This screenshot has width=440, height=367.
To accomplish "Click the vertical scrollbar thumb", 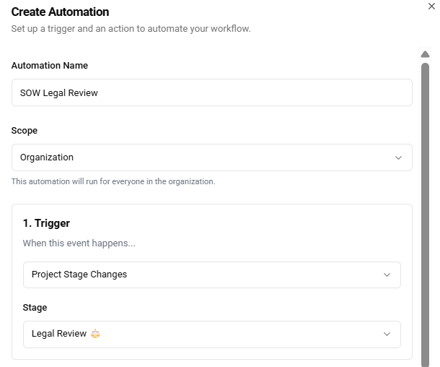I will click(x=425, y=210).
